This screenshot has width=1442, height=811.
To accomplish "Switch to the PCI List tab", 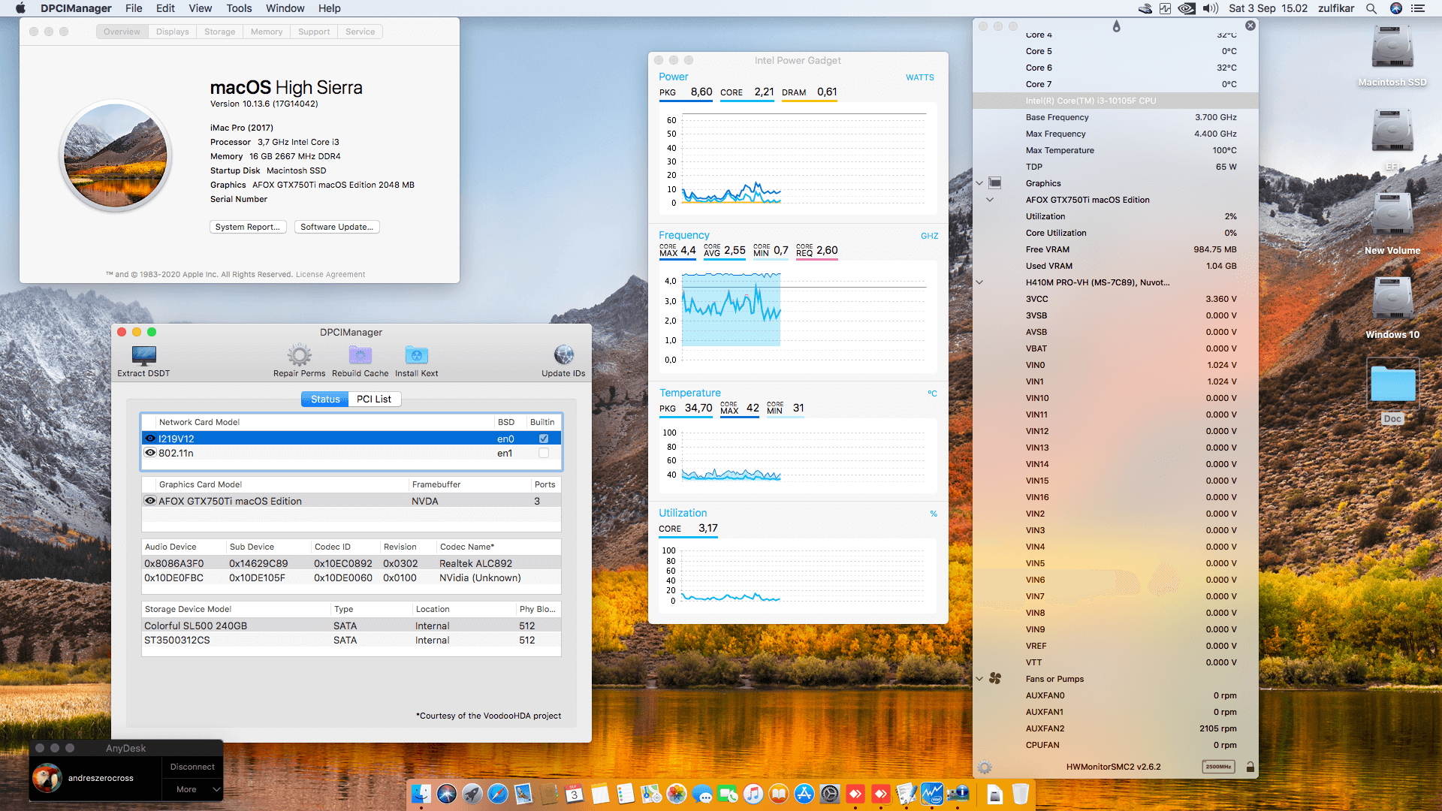I will (x=373, y=399).
